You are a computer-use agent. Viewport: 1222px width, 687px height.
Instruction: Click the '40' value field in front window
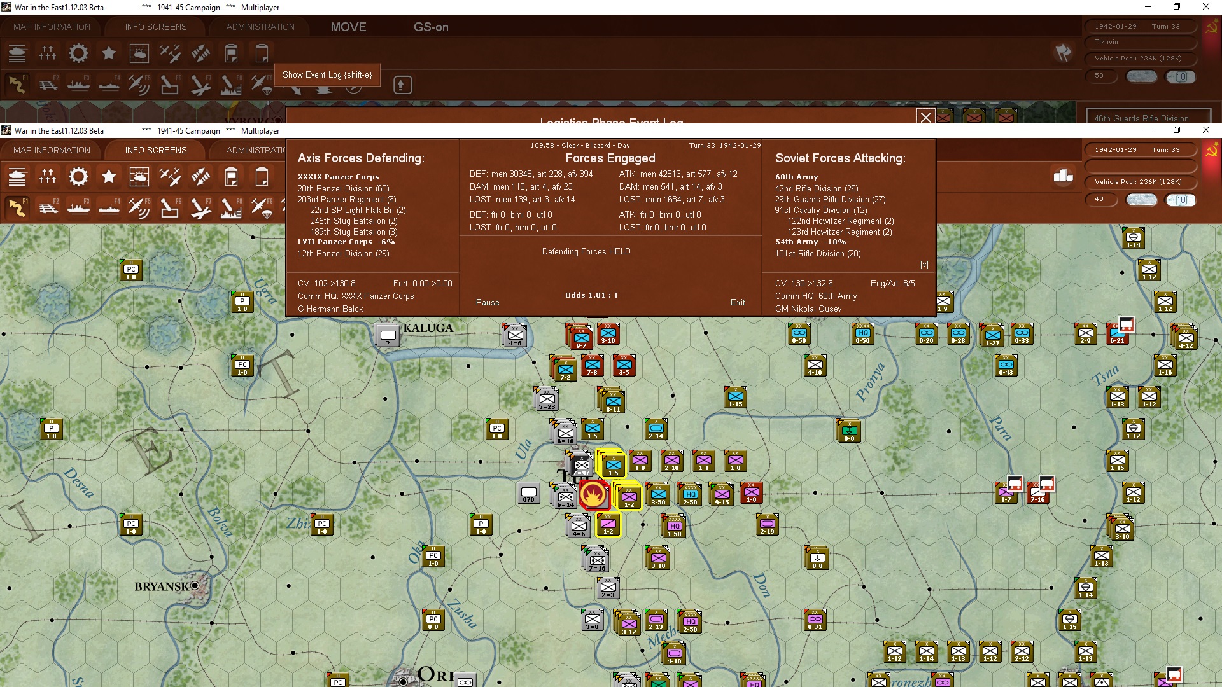pos(1102,199)
